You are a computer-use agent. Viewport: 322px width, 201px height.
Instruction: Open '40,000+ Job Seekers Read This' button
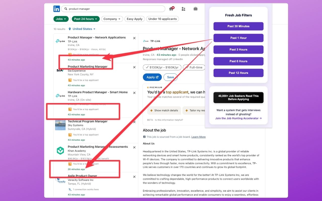coord(238,97)
